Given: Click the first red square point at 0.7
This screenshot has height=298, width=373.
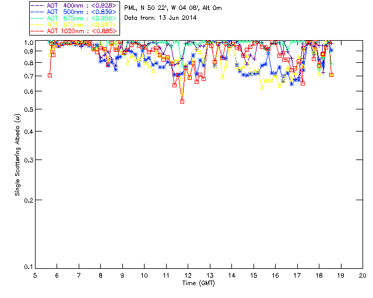Looking at the screenshot, I should click(x=50, y=75).
